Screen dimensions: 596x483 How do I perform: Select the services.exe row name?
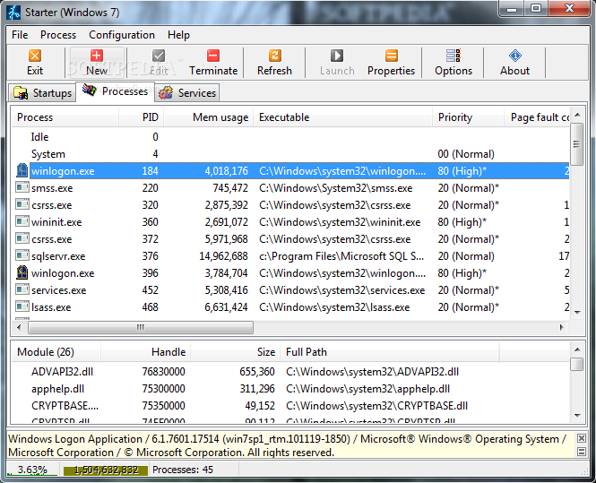point(58,290)
